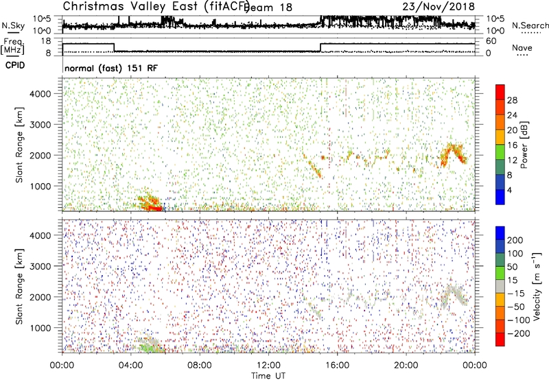
Task: Click the orange power echo cluster near 22:30
Action: [x=453, y=154]
